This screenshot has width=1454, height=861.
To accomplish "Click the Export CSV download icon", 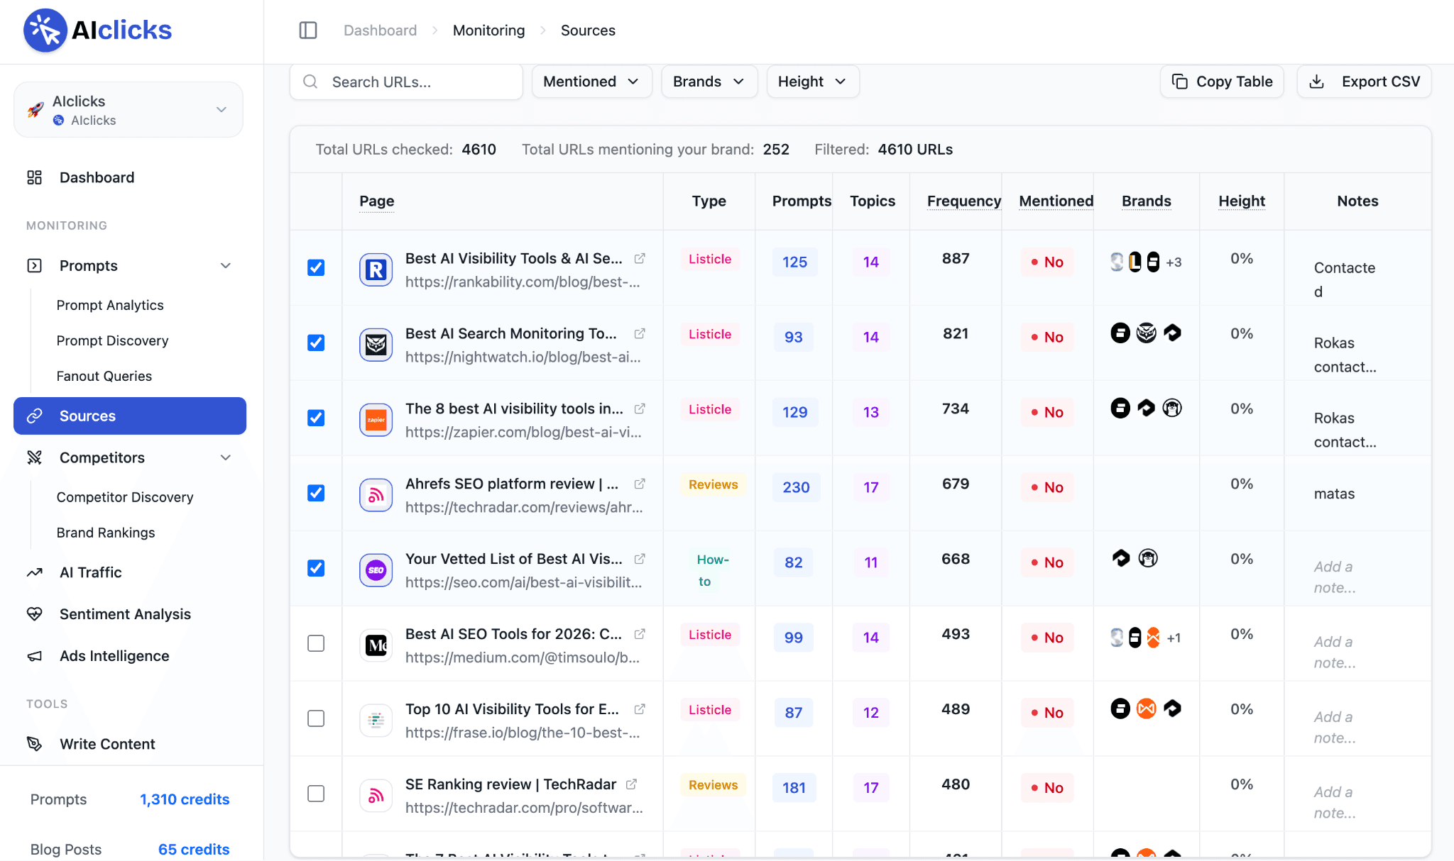I will click(x=1316, y=82).
